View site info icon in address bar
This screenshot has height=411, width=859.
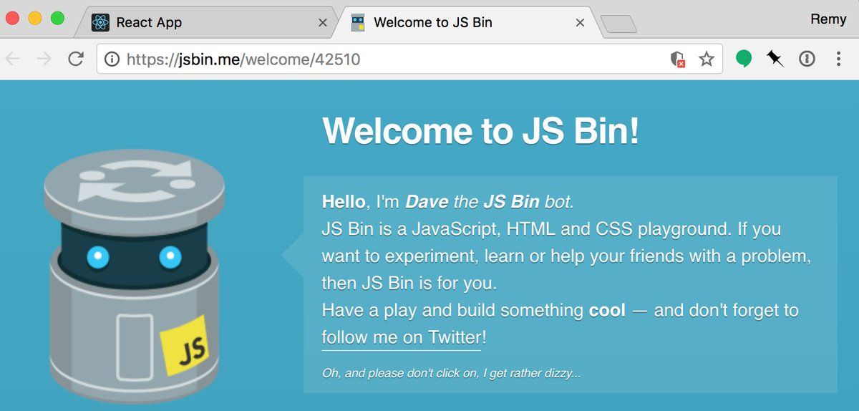coord(112,59)
